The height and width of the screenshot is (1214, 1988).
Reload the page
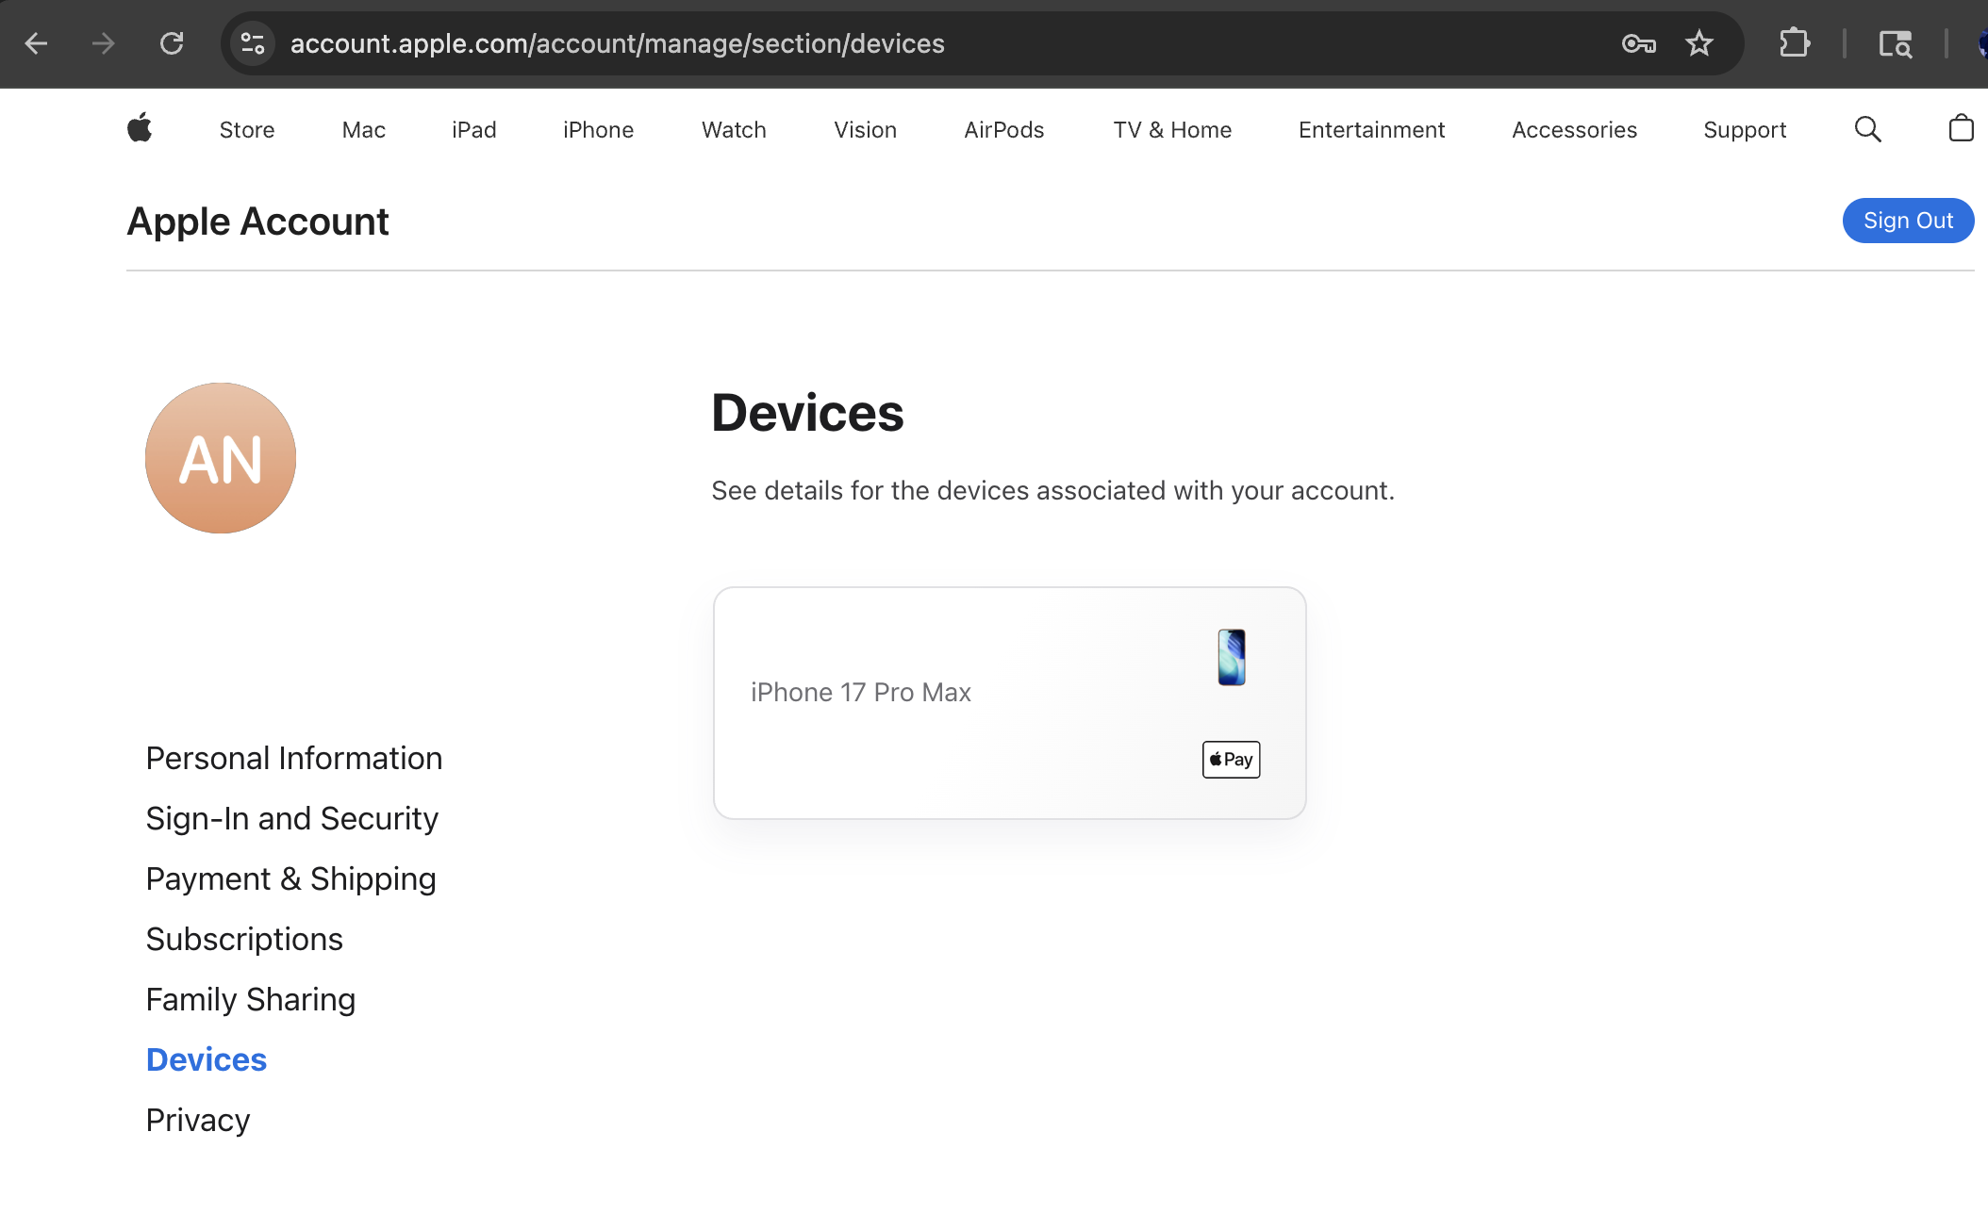[x=172, y=43]
